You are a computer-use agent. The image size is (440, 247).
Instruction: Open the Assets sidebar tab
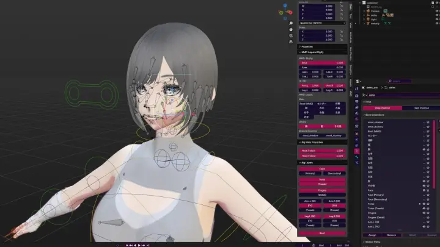(x=351, y=82)
